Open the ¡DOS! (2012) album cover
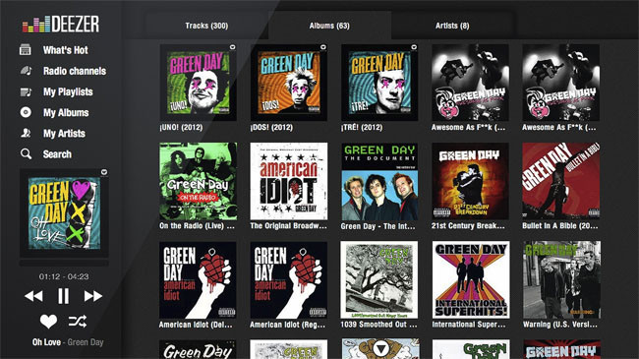Image resolution: width=639 pixels, height=359 pixels. [x=288, y=83]
